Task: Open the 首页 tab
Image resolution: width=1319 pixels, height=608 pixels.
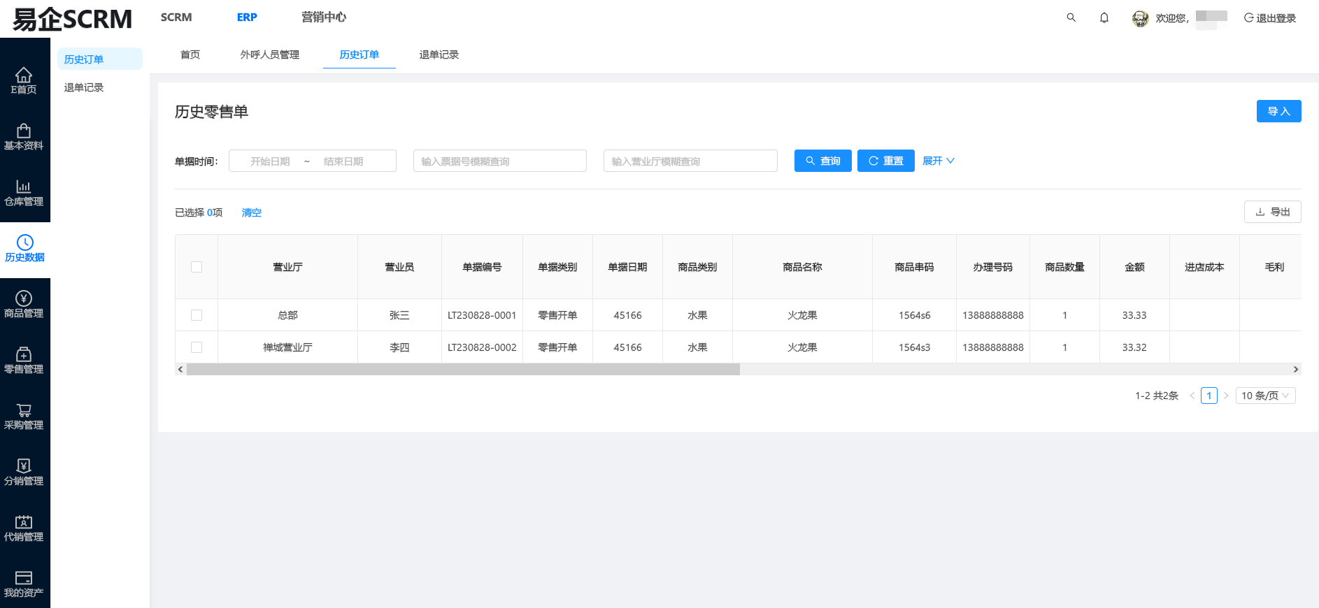Action: click(x=190, y=55)
